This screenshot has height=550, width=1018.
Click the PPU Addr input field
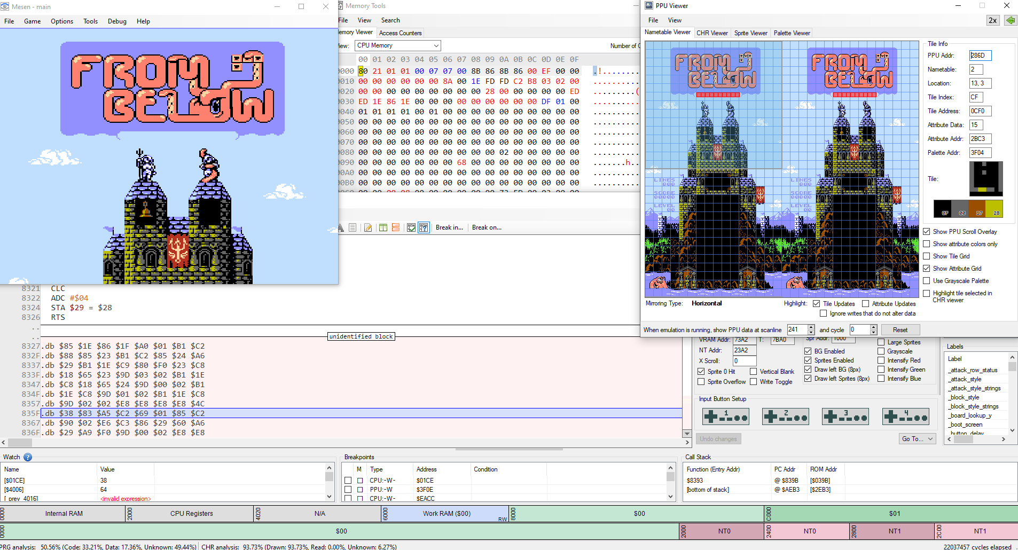(981, 56)
